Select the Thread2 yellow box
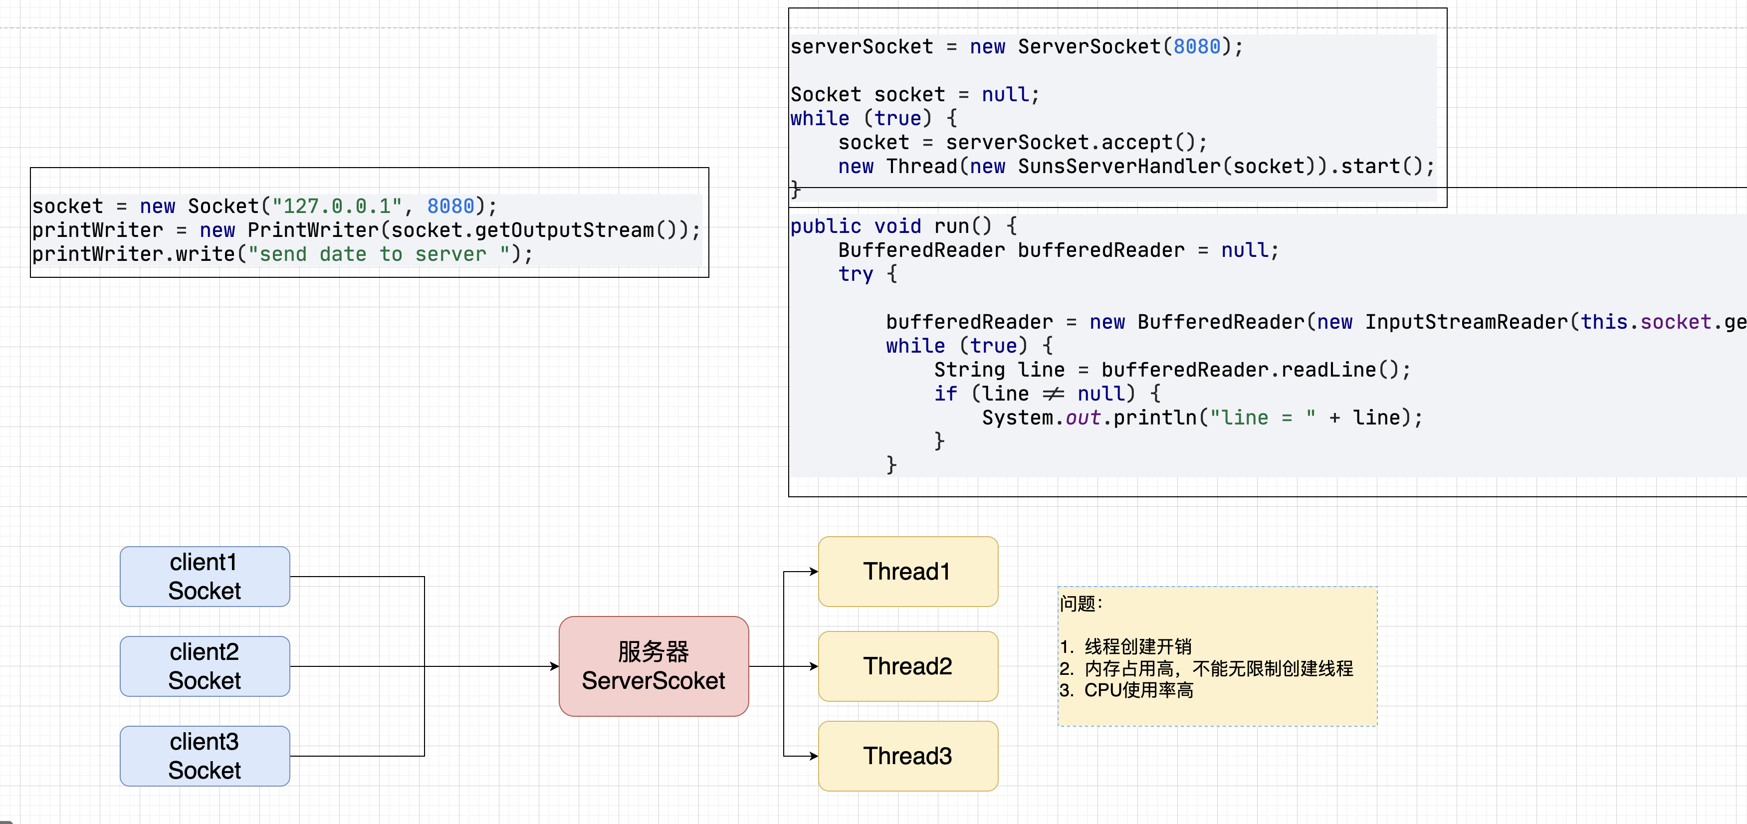 tap(907, 666)
